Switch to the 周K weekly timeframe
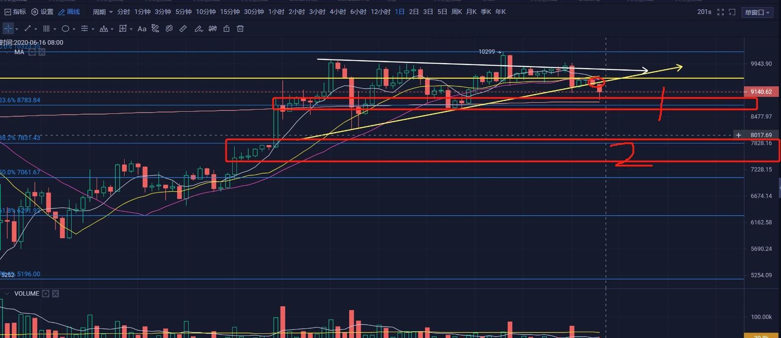The width and height of the screenshot is (781, 338). tap(457, 12)
